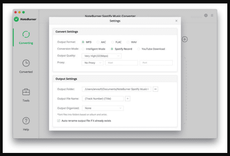Open the No Proxy dropdown
Screen dimensions: 230x156
tap(93, 63)
